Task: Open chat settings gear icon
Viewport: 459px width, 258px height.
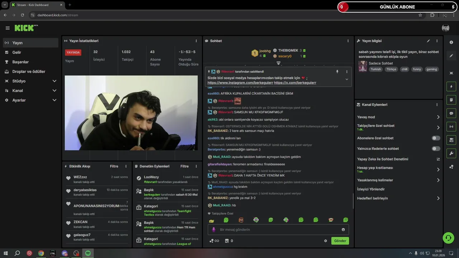Action: click(x=326, y=241)
